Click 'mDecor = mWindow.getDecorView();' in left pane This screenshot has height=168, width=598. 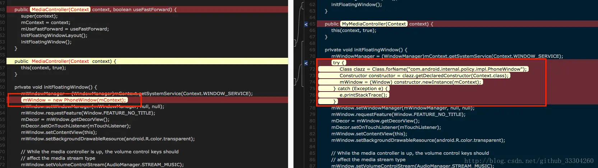(65, 120)
